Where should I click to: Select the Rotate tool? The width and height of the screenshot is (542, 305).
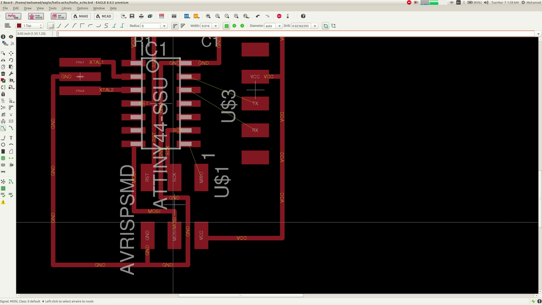click(x=11, y=60)
